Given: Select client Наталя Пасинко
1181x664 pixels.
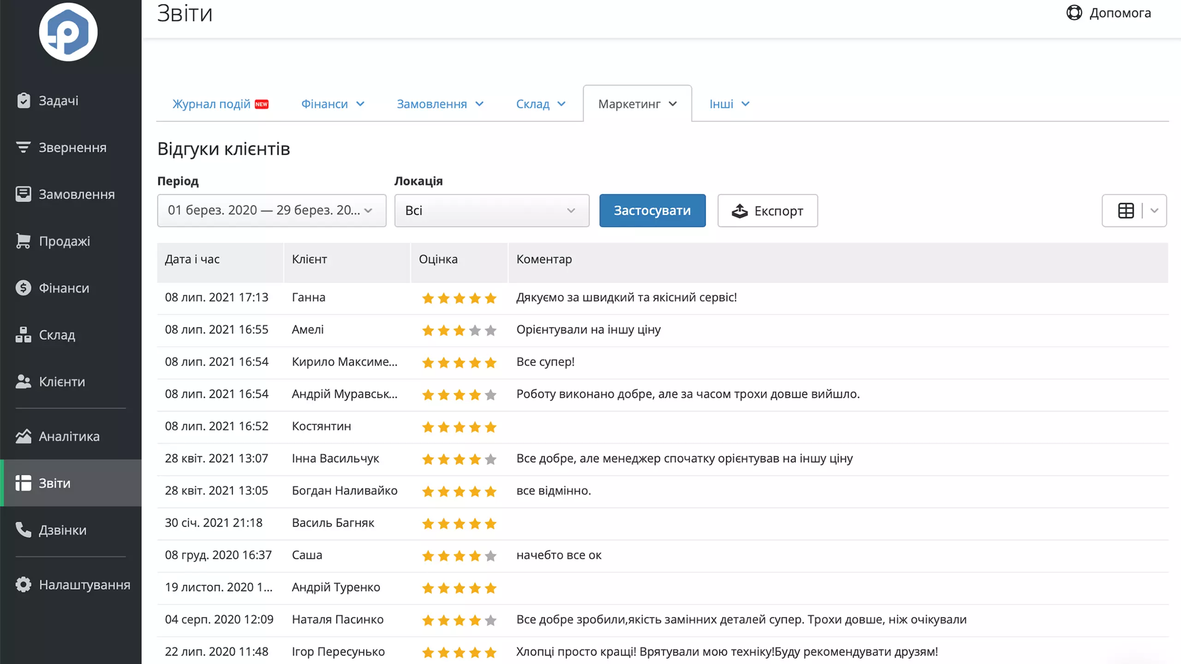Looking at the screenshot, I should pos(338,619).
